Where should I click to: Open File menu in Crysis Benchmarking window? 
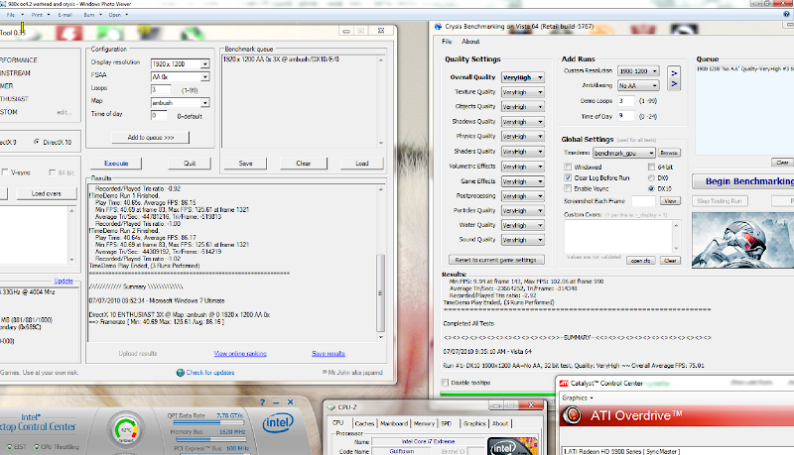pos(447,42)
